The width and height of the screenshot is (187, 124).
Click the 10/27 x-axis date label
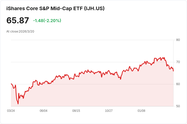point(109,111)
